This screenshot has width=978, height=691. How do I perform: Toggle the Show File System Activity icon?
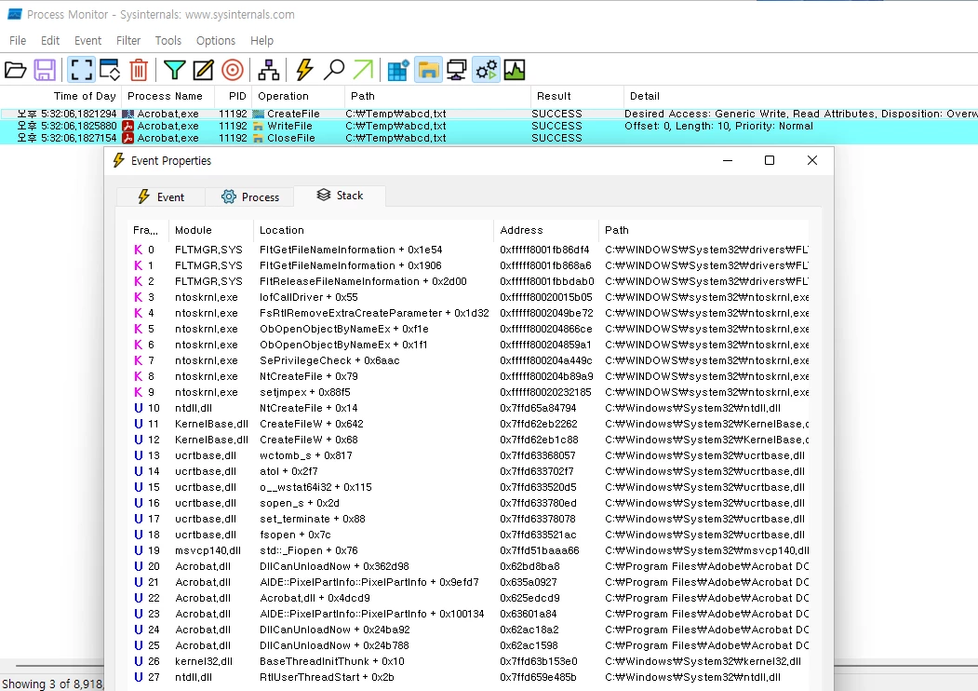coord(428,70)
